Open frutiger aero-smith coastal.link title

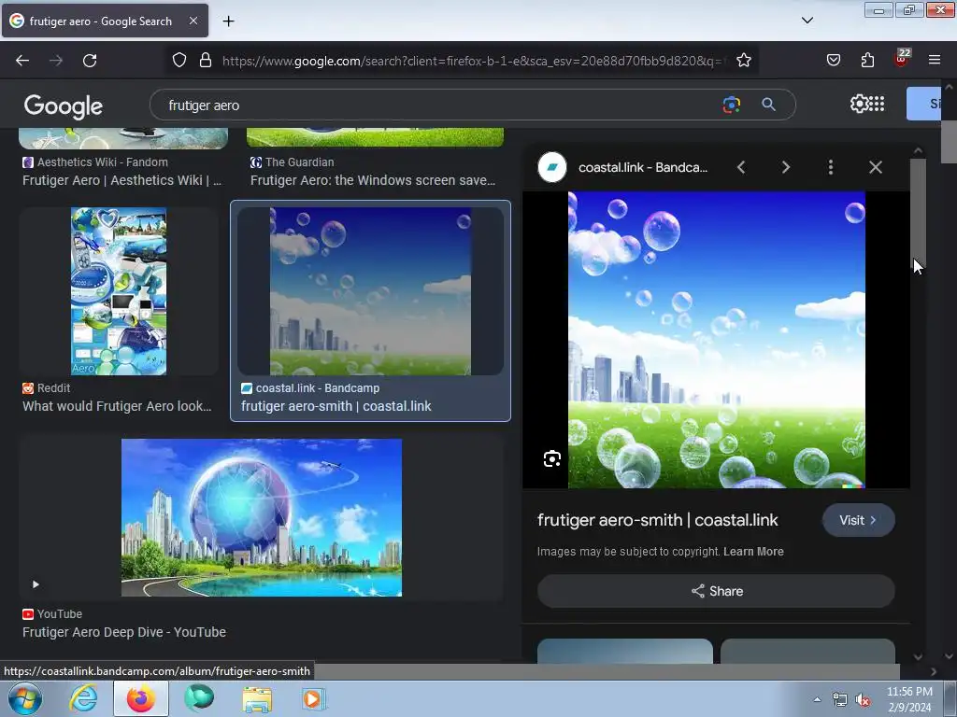336,406
